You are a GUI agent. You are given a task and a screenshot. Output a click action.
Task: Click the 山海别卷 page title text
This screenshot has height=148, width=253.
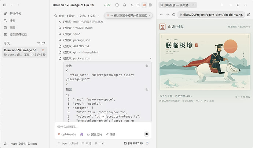coord(176,27)
